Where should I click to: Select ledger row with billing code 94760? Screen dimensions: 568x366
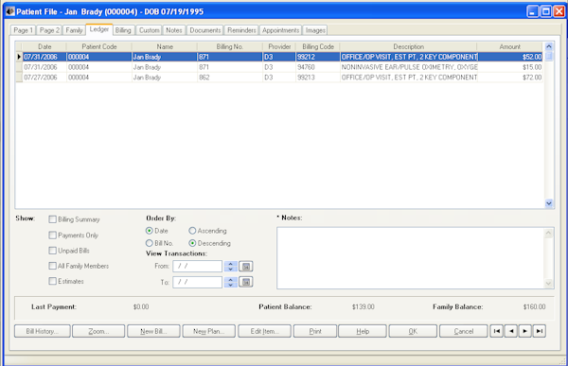(279, 67)
